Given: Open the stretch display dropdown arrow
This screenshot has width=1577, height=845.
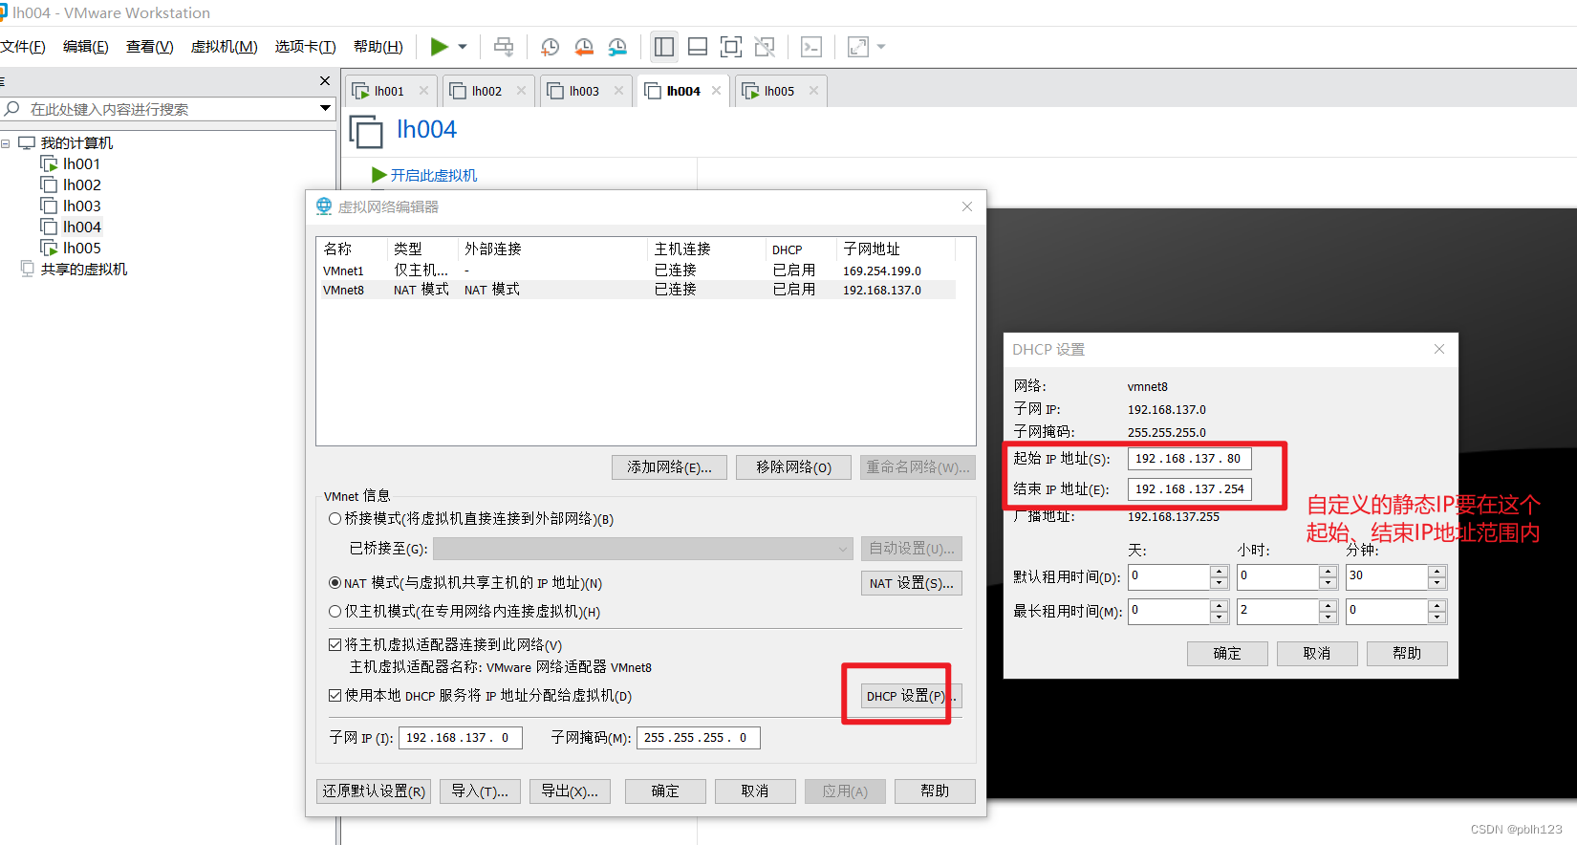Looking at the screenshot, I should coord(881,47).
